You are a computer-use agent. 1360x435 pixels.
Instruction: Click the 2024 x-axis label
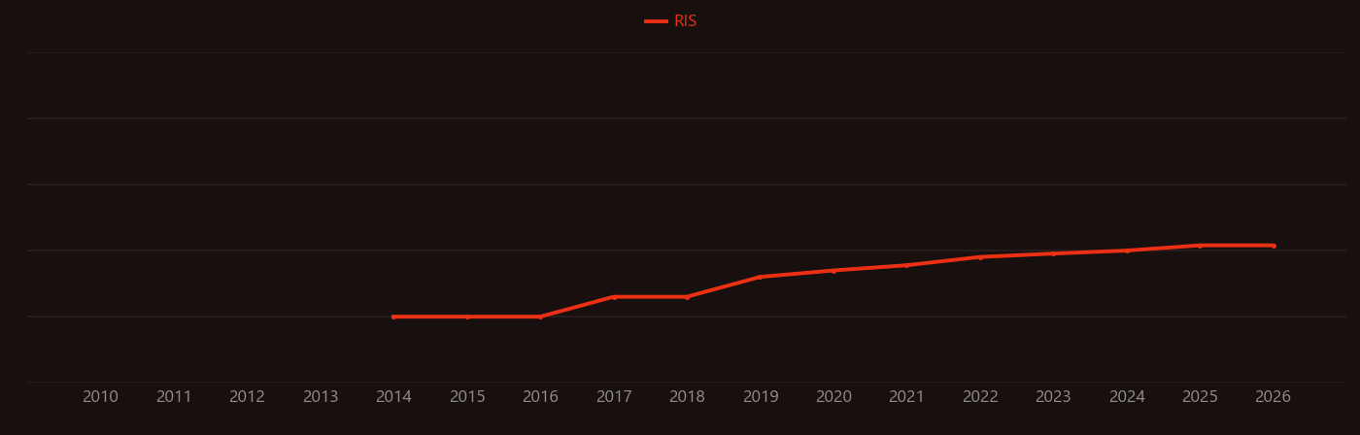coord(1127,397)
